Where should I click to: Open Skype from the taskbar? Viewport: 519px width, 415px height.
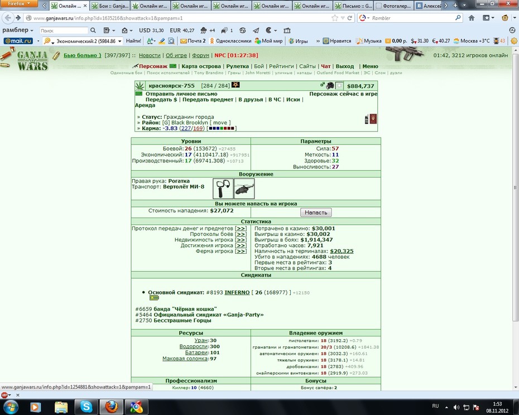pyautogui.click(x=86, y=407)
